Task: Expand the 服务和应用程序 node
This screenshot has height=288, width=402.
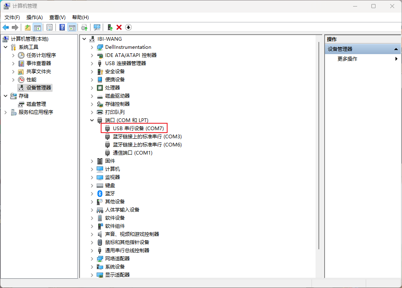Action: [6, 112]
